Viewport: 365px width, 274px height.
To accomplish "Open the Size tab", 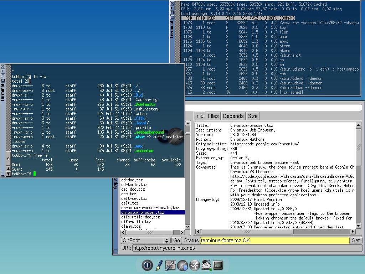I will pos(253,116).
